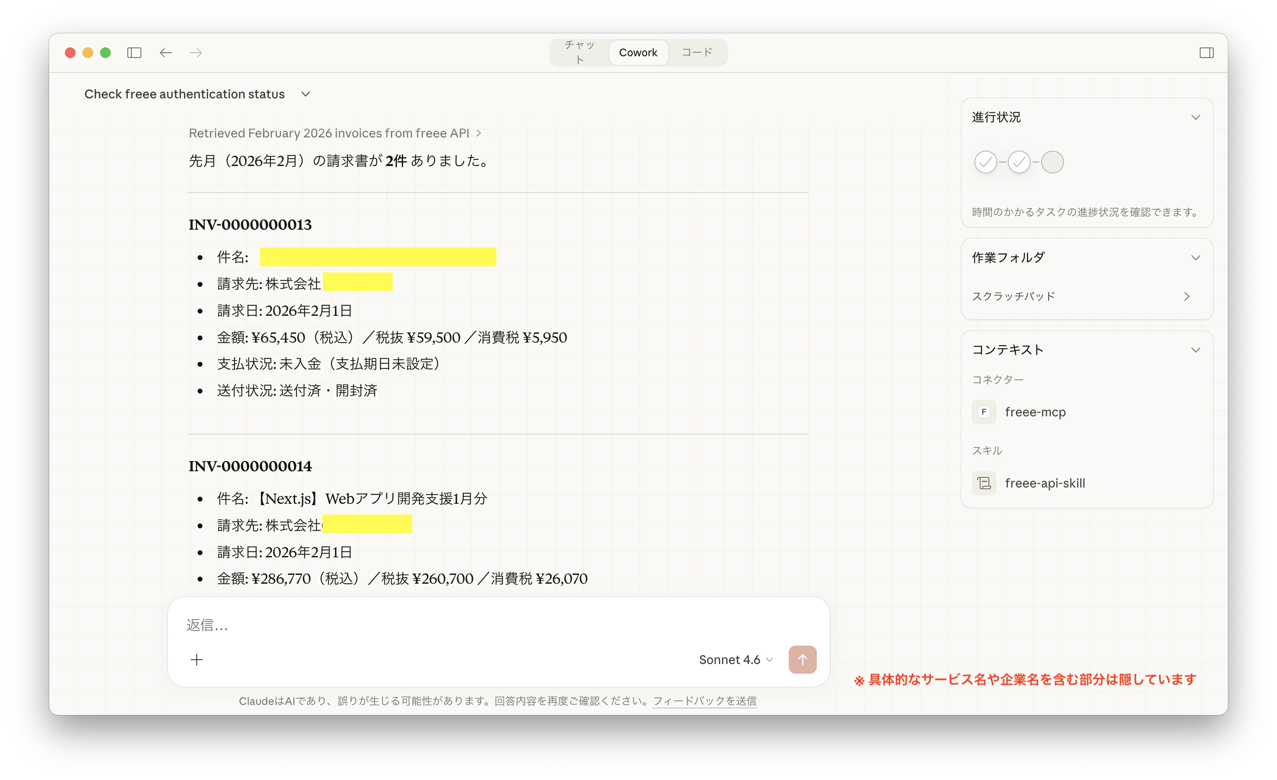This screenshot has width=1277, height=780.
Task: Open the Sonnet 4.6 model dropdown
Action: point(736,660)
